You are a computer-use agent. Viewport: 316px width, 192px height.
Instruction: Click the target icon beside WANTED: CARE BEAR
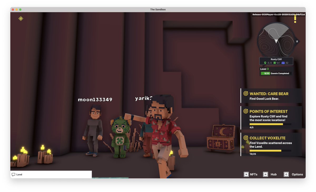coord(246,93)
